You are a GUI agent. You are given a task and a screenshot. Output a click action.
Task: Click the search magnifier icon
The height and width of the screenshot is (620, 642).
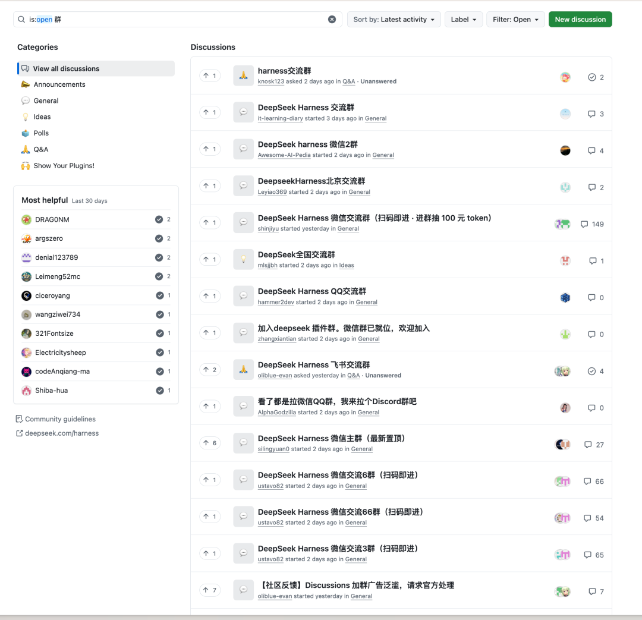point(21,19)
